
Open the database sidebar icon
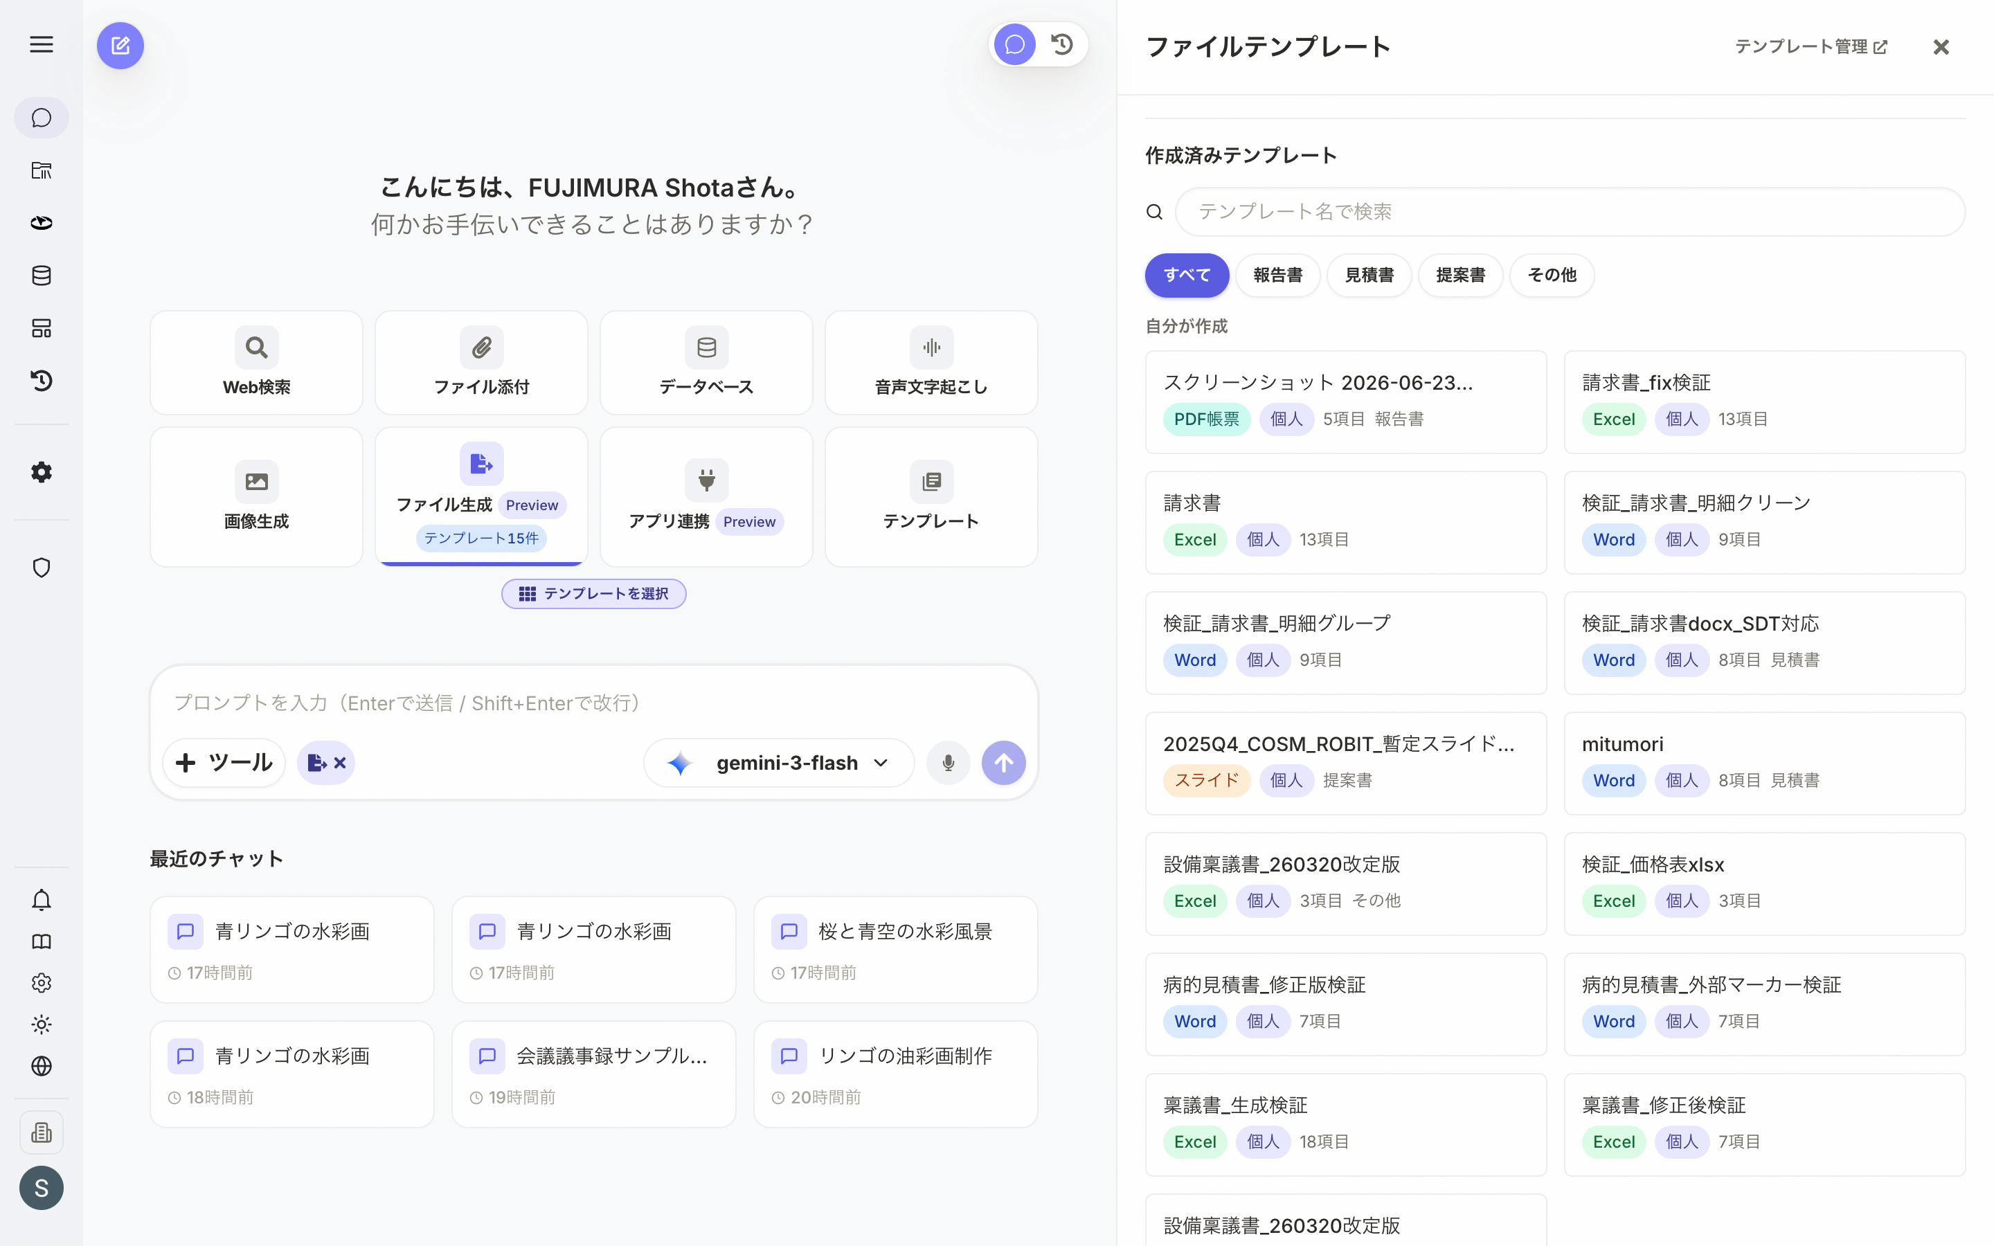(x=42, y=276)
